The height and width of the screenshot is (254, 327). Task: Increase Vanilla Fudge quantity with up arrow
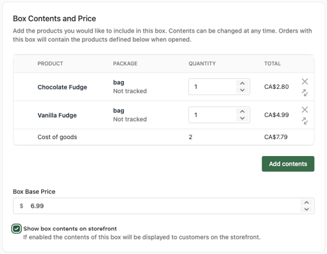(x=242, y=112)
